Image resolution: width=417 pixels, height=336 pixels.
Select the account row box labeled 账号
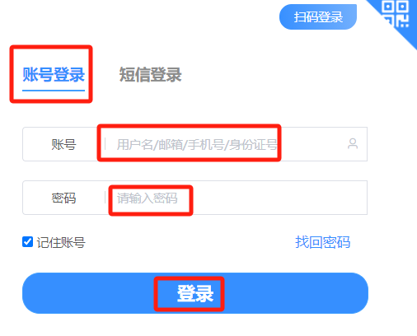pyautogui.click(x=194, y=144)
